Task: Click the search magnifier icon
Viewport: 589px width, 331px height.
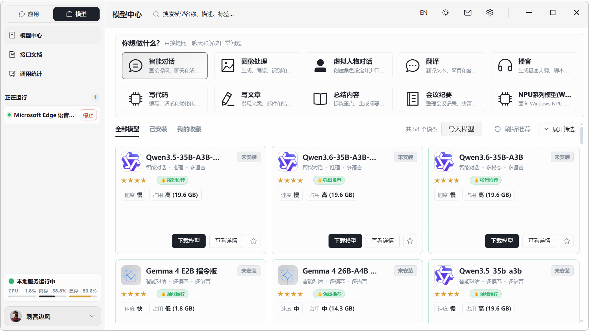Action: 156,14
